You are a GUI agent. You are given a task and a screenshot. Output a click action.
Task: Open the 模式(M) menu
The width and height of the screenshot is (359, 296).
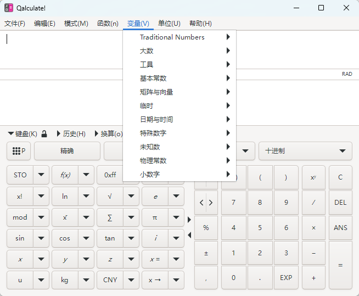(76, 24)
